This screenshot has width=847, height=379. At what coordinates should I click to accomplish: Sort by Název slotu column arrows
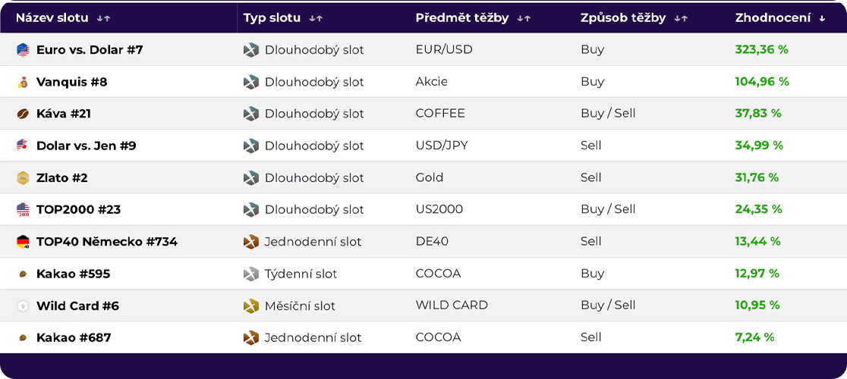coord(104,18)
